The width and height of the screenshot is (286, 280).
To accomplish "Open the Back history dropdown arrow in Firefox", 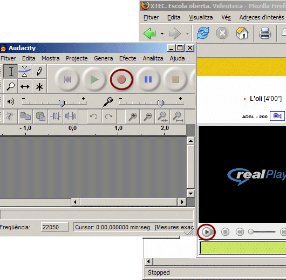I will coord(162,33).
